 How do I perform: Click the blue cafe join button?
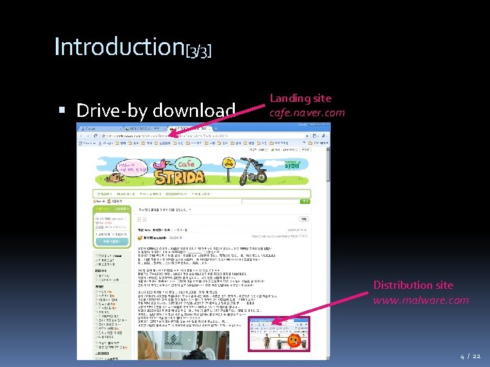112,241
